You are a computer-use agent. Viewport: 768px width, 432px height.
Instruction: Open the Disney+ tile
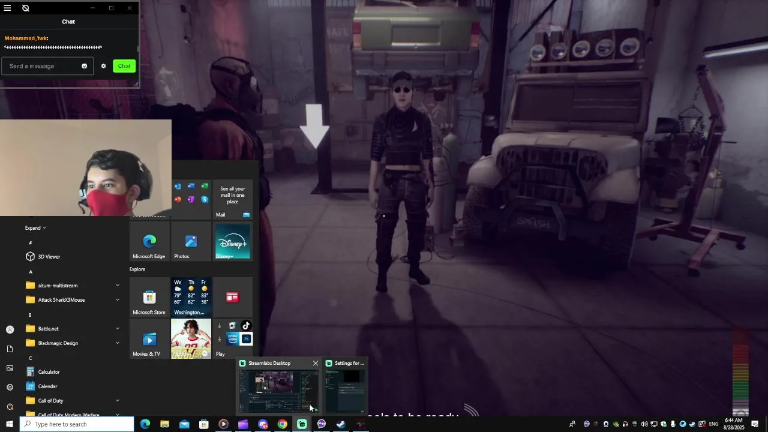tap(233, 241)
